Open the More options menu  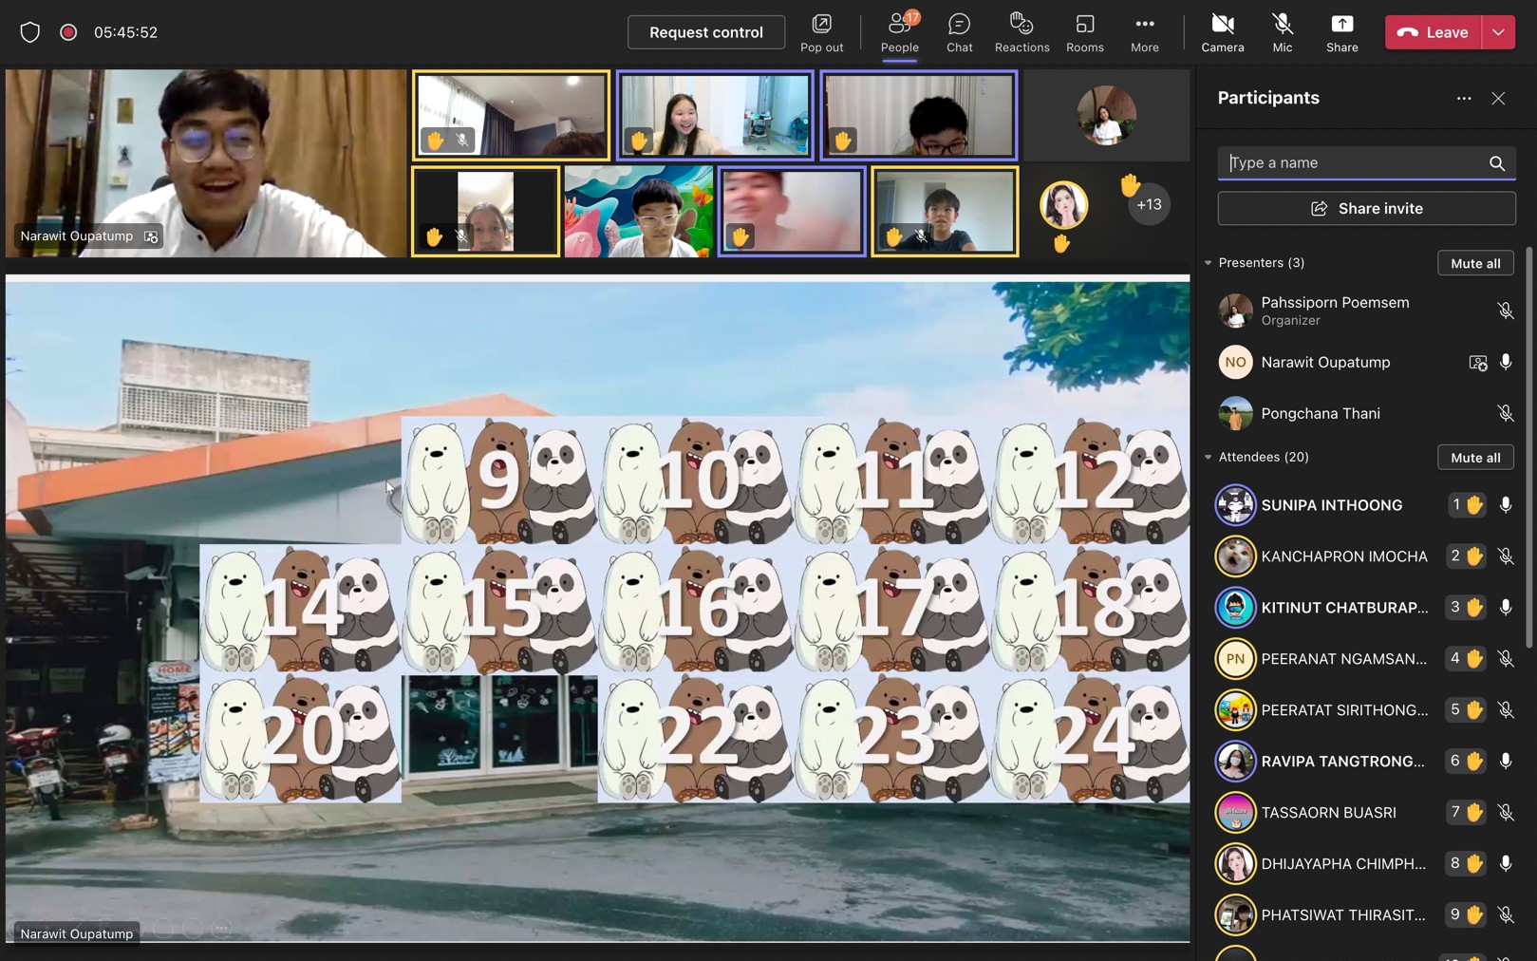pos(1144,32)
